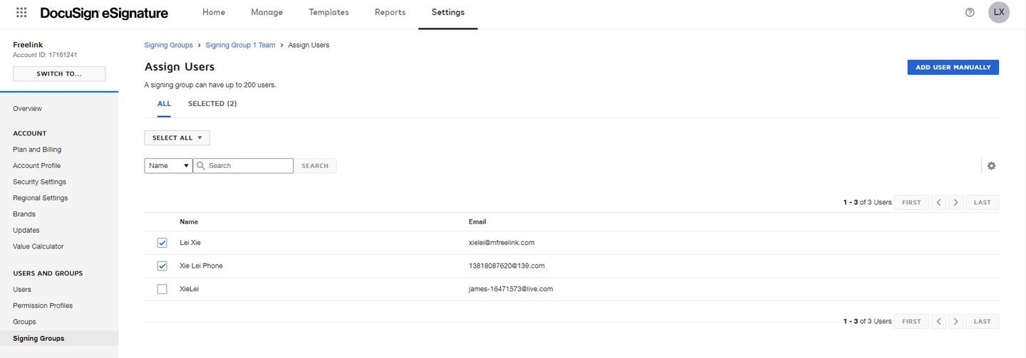Open the Switch To account button
The height and width of the screenshot is (358, 1026).
(59, 74)
